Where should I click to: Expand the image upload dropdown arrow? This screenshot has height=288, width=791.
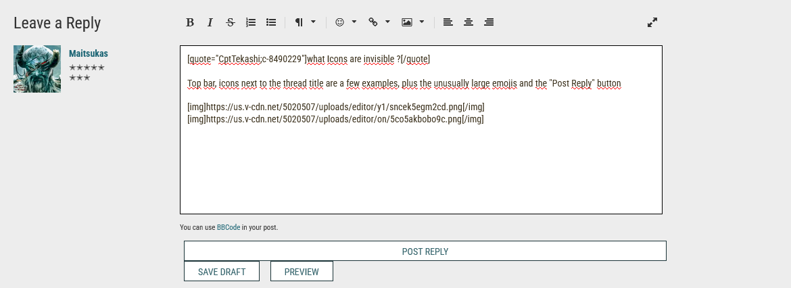(422, 22)
